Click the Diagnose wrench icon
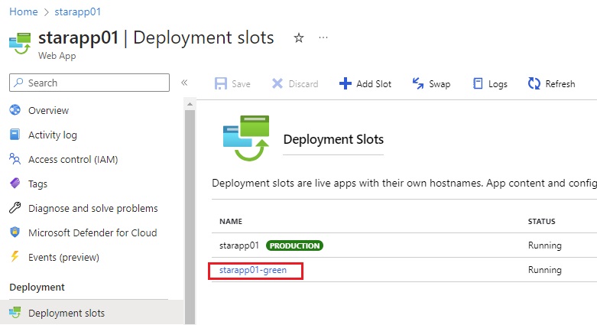Image resolution: width=597 pixels, height=325 pixels. [15, 208]
